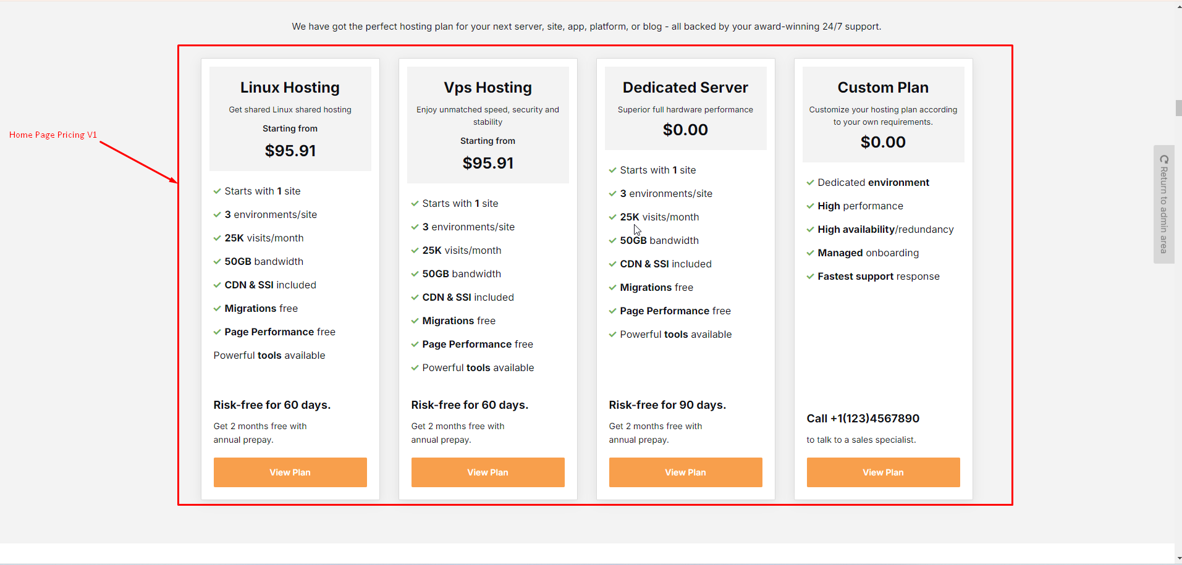Click the refresh icon on Return to admin tab
Viewport: 1182px width, 565px height.
tap(1164, 159)
